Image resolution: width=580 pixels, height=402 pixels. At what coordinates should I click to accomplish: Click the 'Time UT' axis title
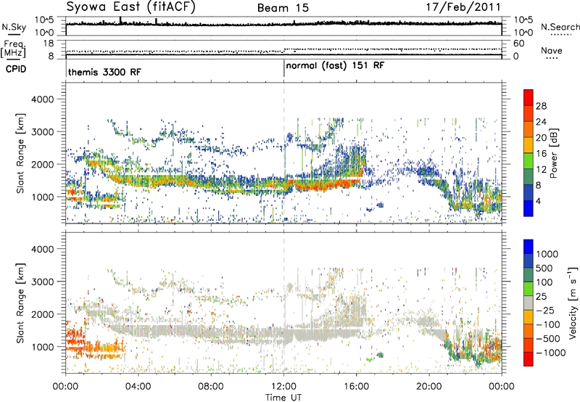point(283,398)
